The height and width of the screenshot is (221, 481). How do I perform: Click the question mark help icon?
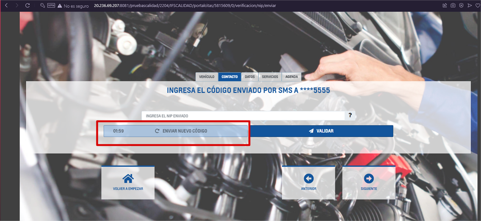click(350, 116)
